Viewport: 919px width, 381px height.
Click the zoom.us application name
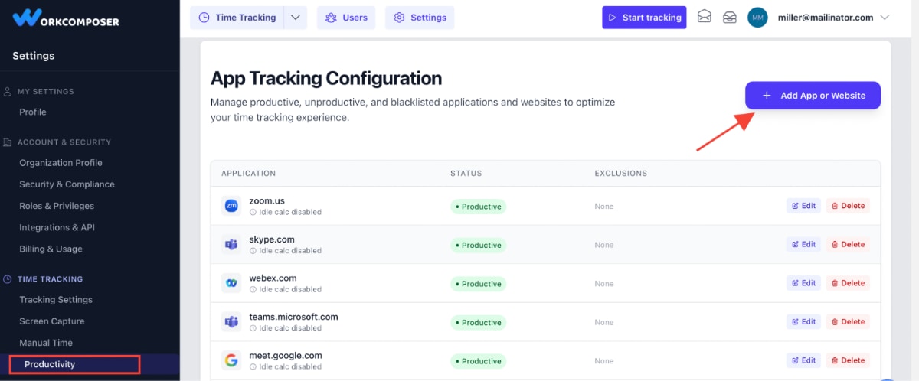coord(267,201)
